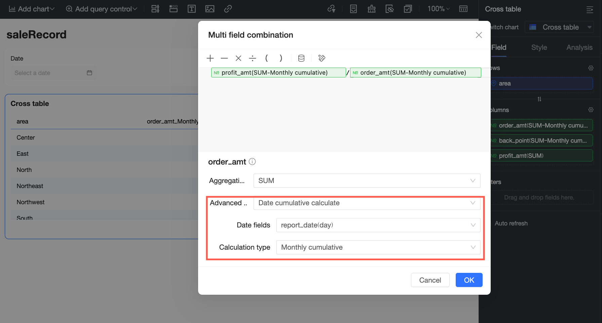602x323 pixels.
Task: Open the date picker calendar icon
Action: (89, 73)
